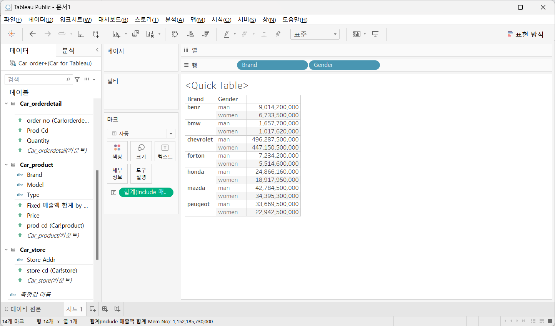
Task: Open the 표현 방식 (Show Me) panel
Action: (525, 34)
